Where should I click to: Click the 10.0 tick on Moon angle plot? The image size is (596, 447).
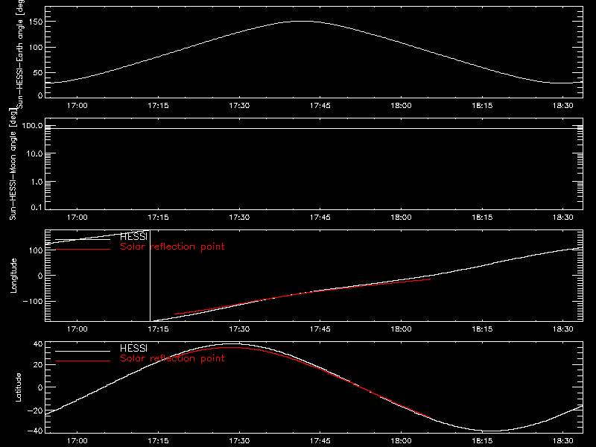(34, 153)
